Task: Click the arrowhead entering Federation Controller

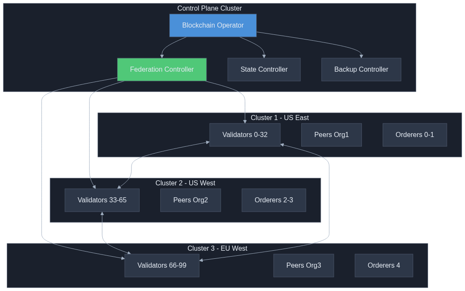Action: tap(162, 56)
